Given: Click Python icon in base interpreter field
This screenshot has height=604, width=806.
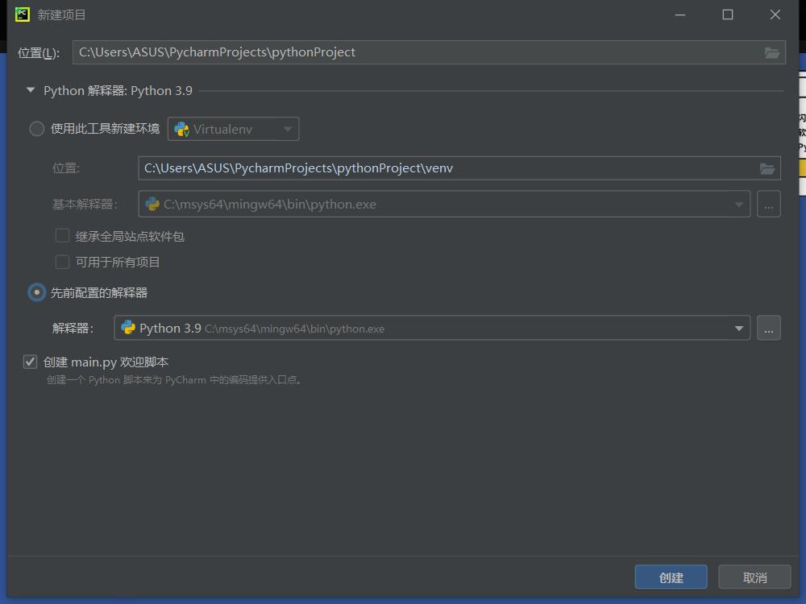Looking at the screenshot, I should (152, 204).
